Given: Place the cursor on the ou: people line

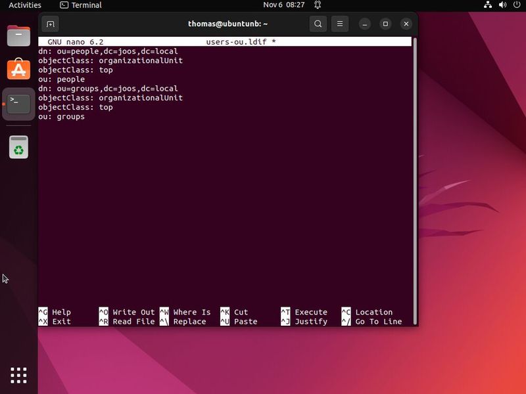Looking at the screenshot, I should [63, 79].
